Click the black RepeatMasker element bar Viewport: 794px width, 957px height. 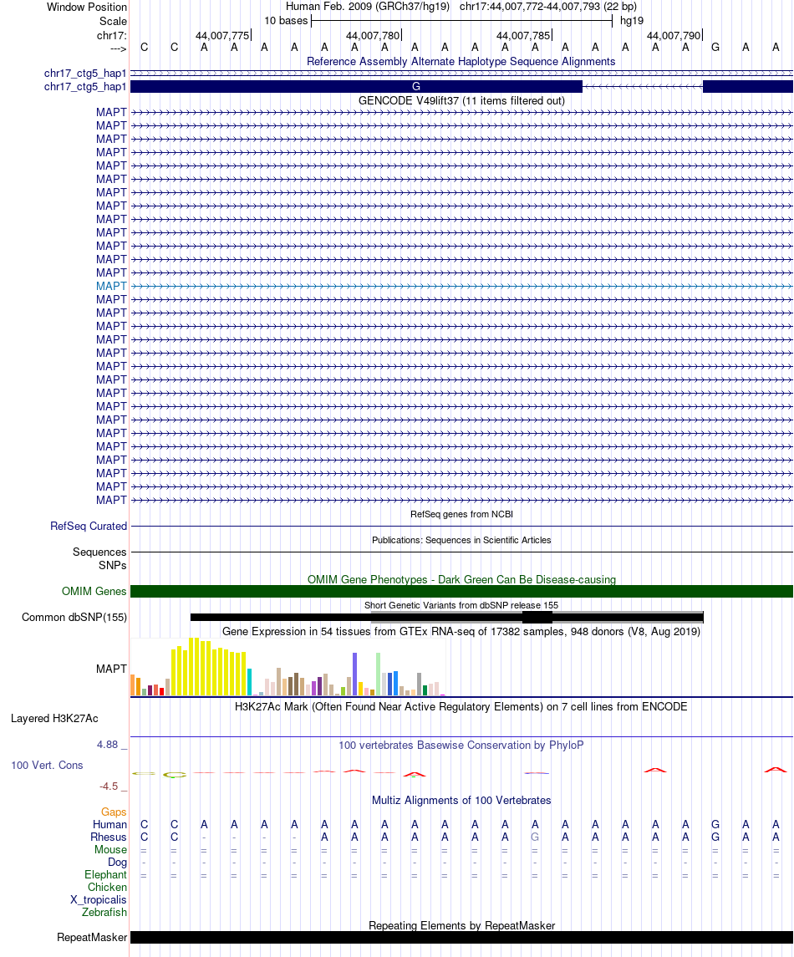(x=461, y=938)
